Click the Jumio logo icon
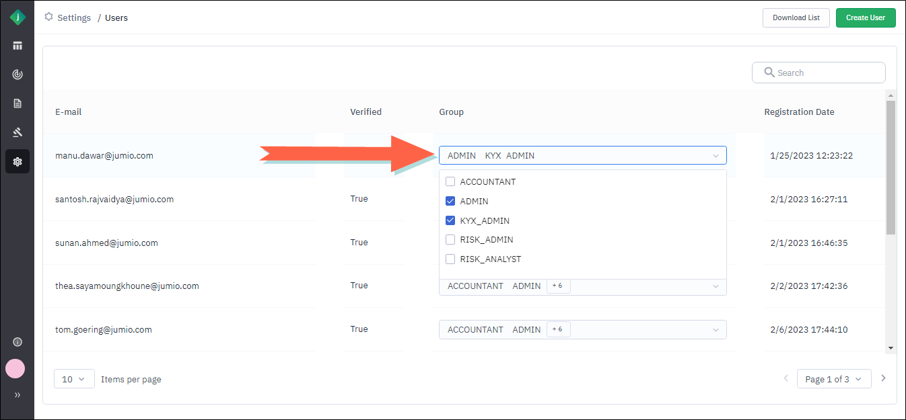This screenshot has width=906, height=420. (18, 17)
